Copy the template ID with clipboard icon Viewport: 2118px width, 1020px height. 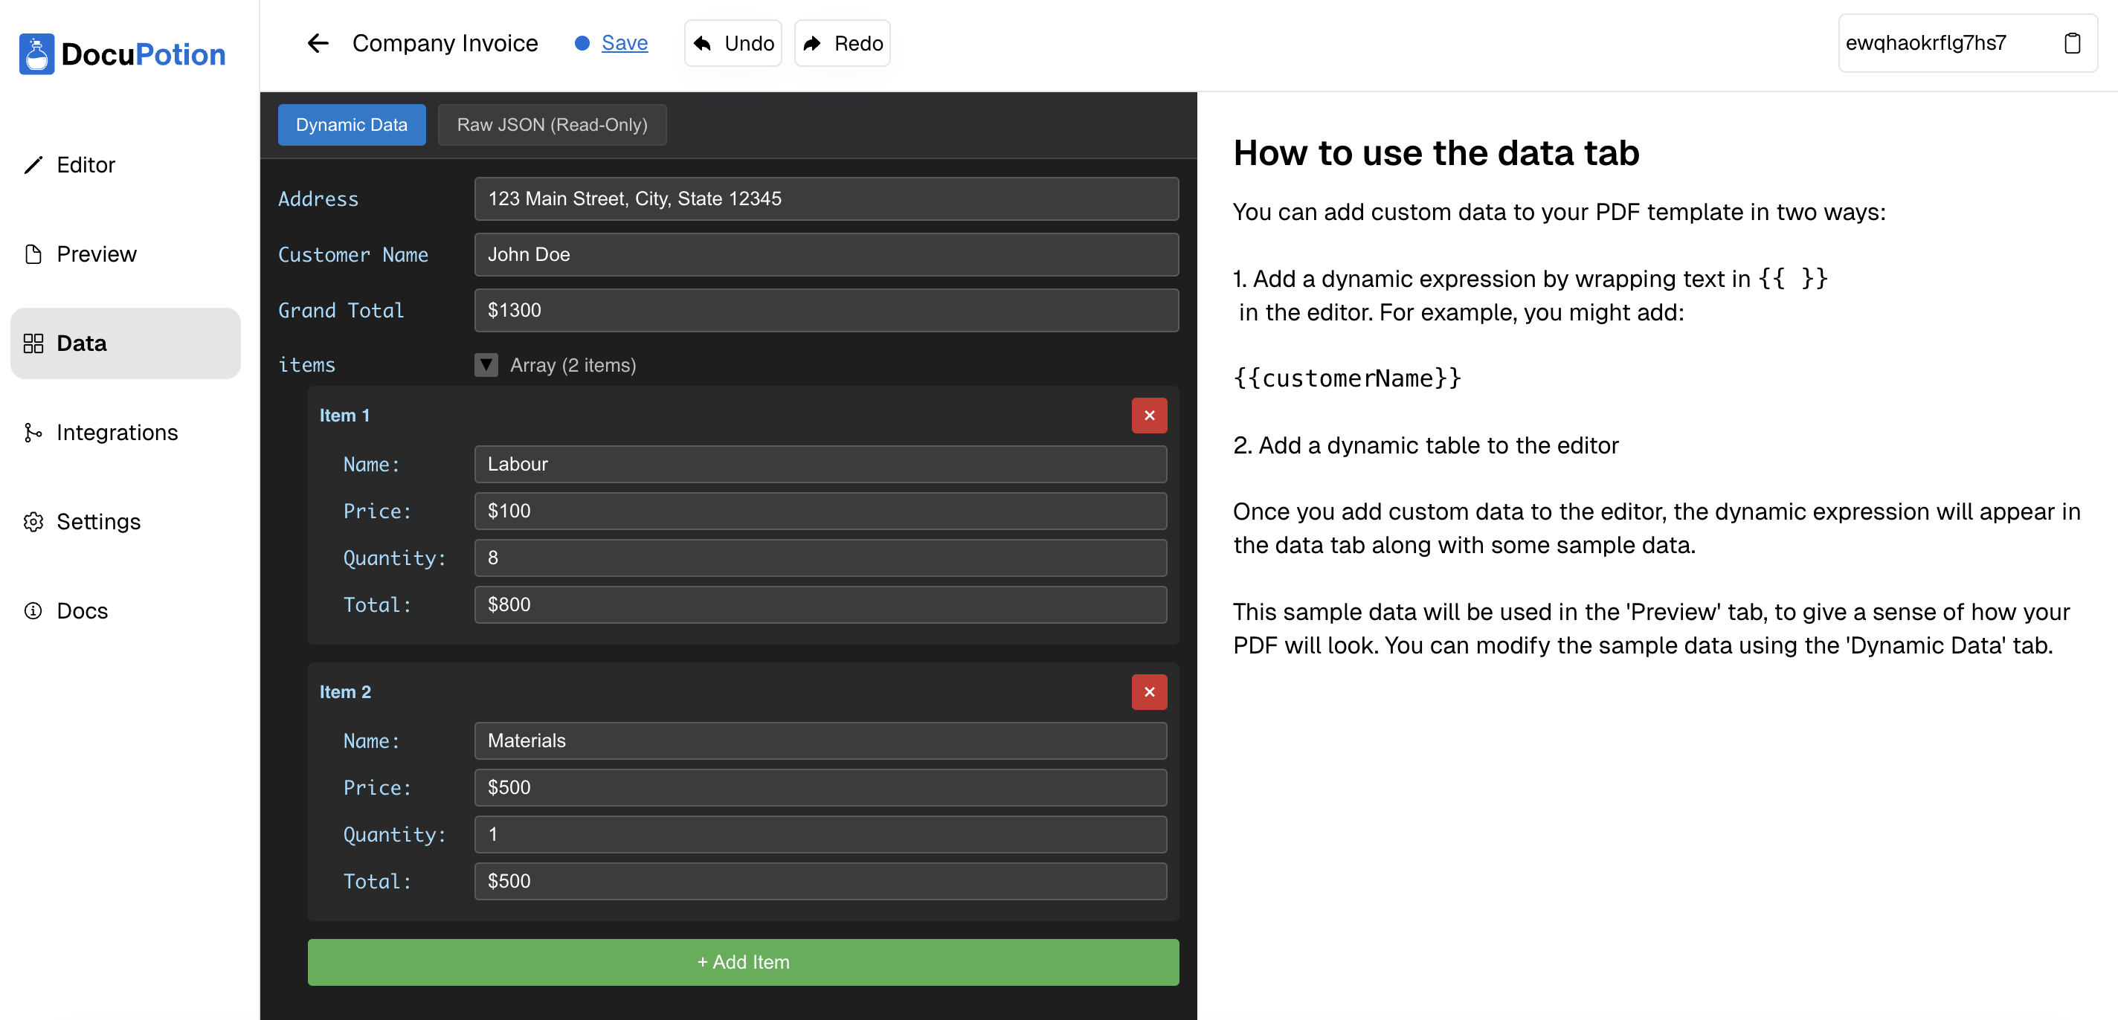point(2071,42)
